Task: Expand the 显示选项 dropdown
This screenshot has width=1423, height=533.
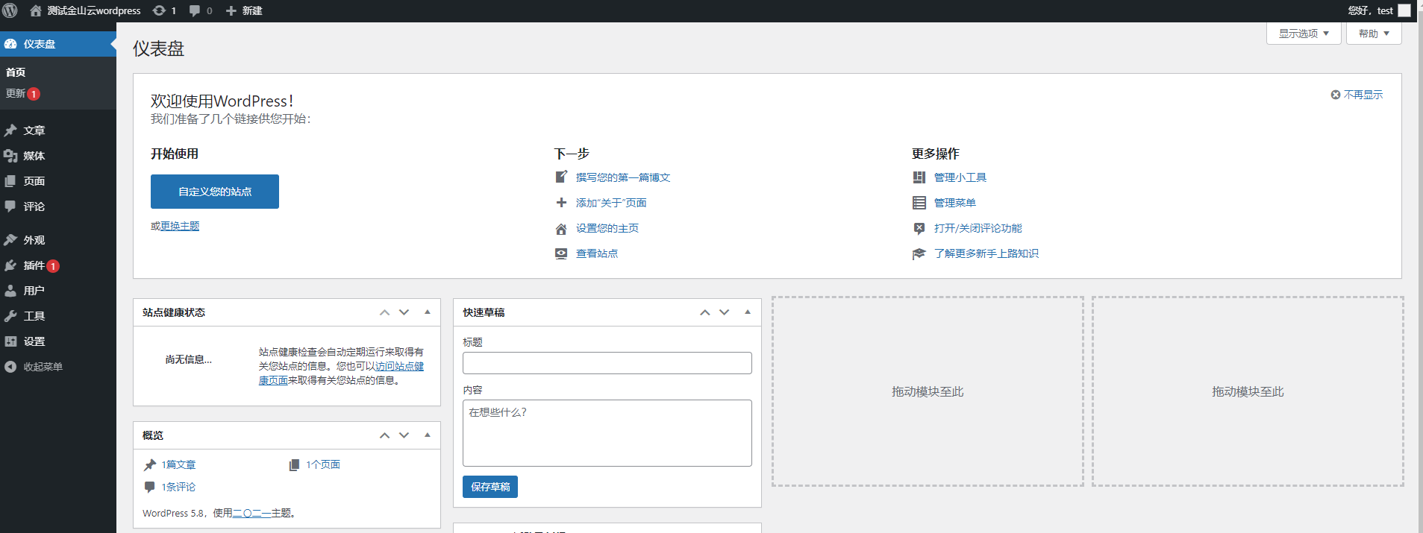Action: [1303, 34]
